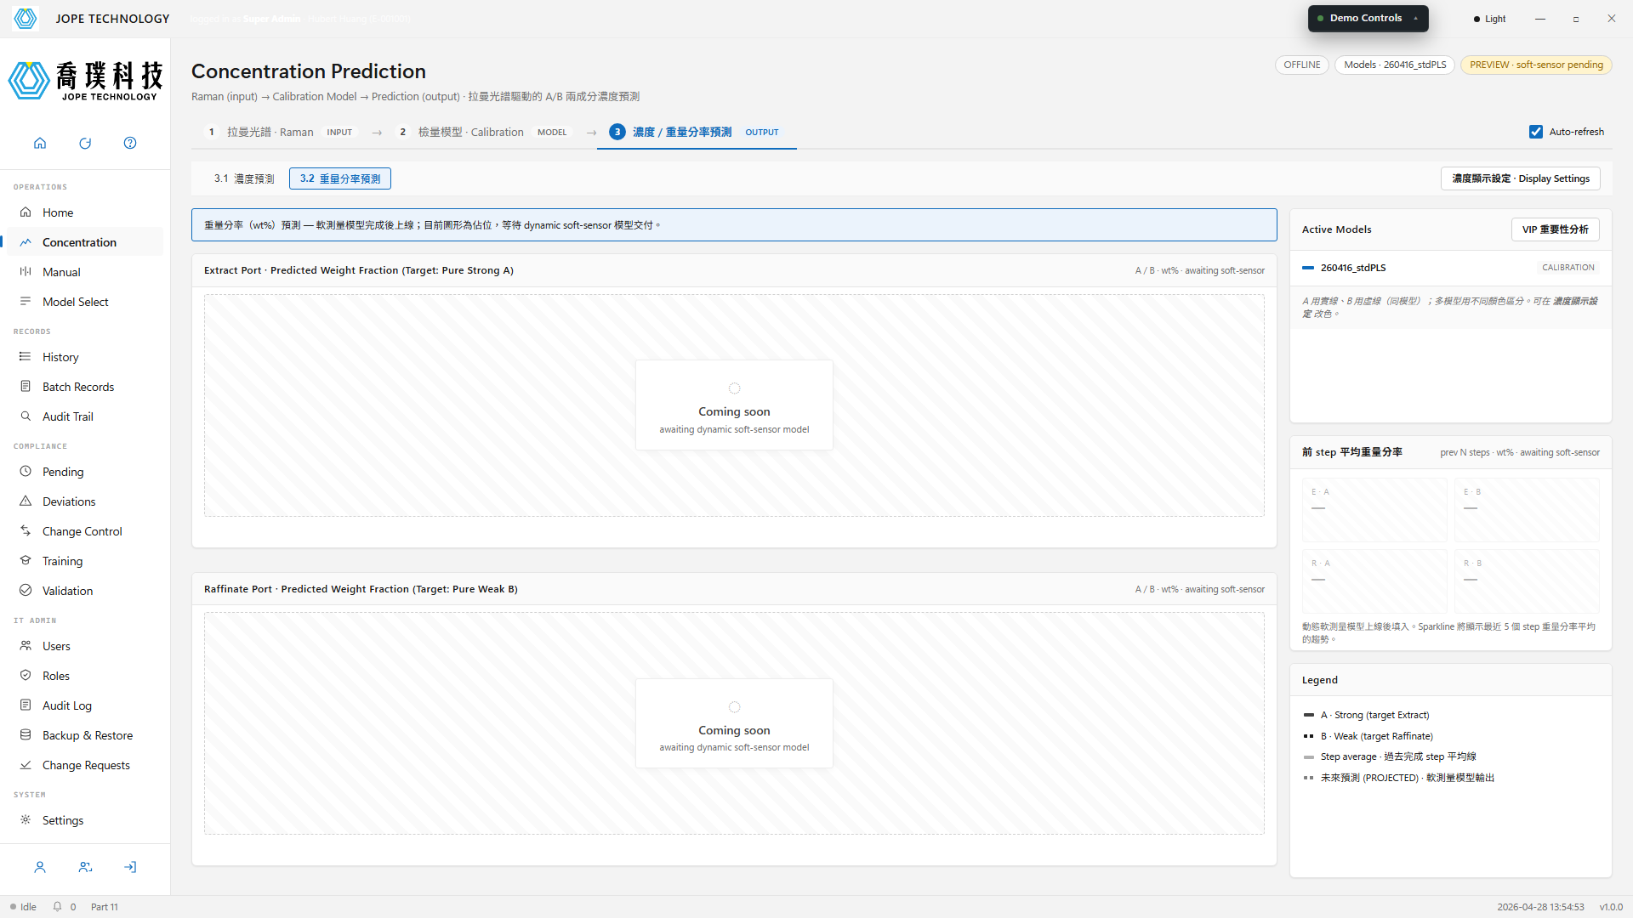
Task: Open Home in the sidebar
Action: click(x=85, y=212)
